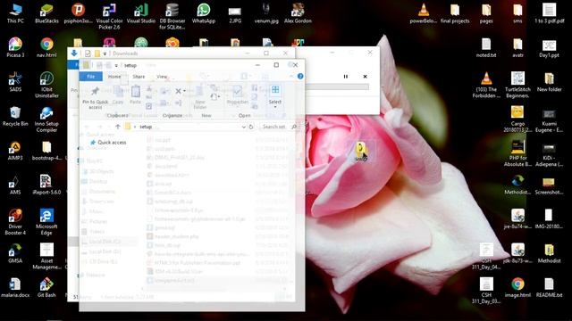The image size is (572, 321).
Task: Select the Kuami Eugene media file
Action: click(x=549, y=119)
